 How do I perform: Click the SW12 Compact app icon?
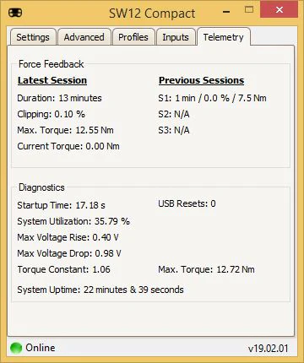pyautogui.click(x=15, y=13)
